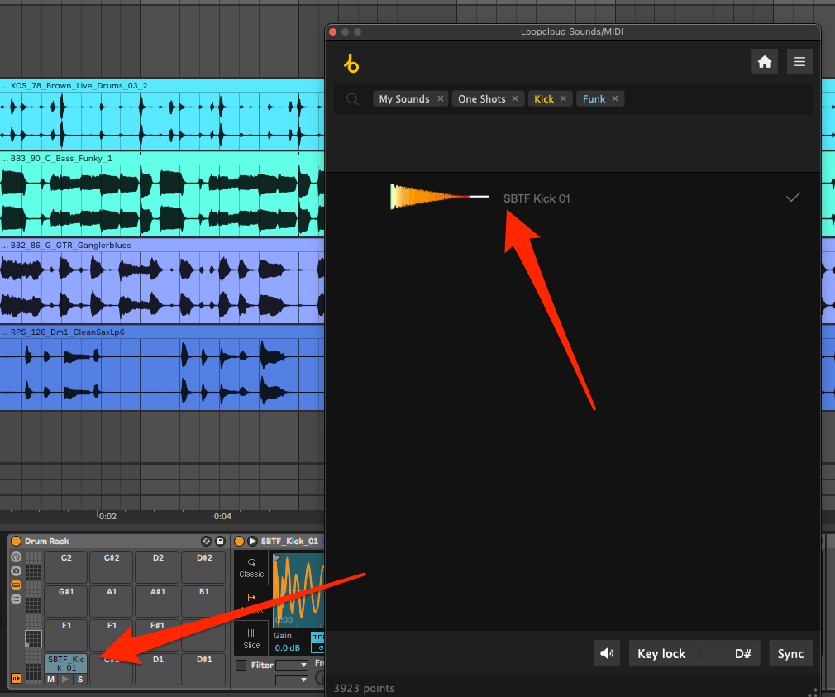Open the Filter type dropdown
Image resolution: width=835 pixels, height=697 pixels.
click(292, 665)
